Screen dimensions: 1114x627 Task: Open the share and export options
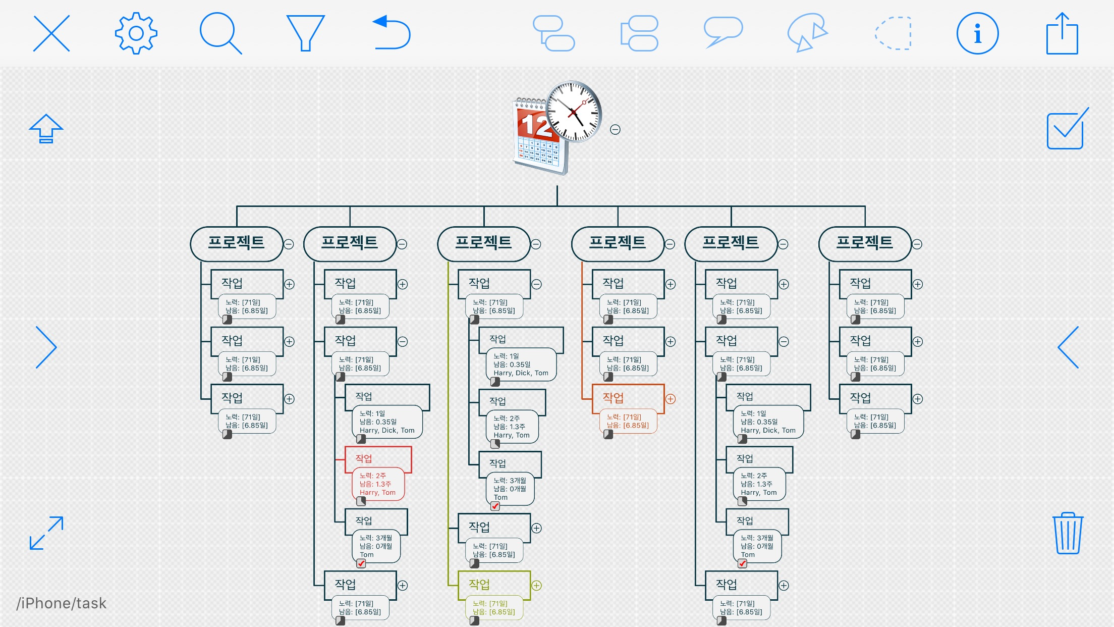(1062, 32)
